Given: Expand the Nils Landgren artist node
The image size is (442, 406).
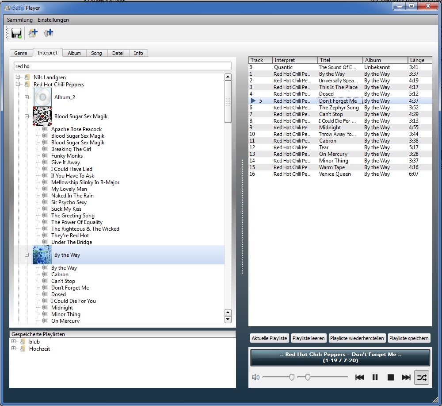Looking at the screenshot, I should coord(17,77).
